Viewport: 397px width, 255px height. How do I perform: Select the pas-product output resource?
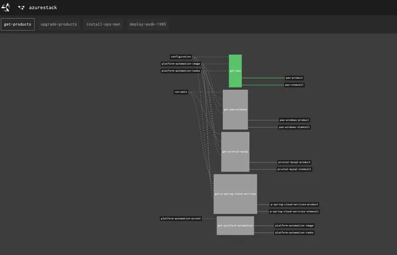click(294, 78)
